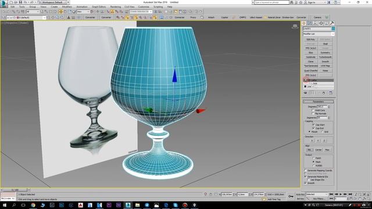Open the Customize menu

144,7
